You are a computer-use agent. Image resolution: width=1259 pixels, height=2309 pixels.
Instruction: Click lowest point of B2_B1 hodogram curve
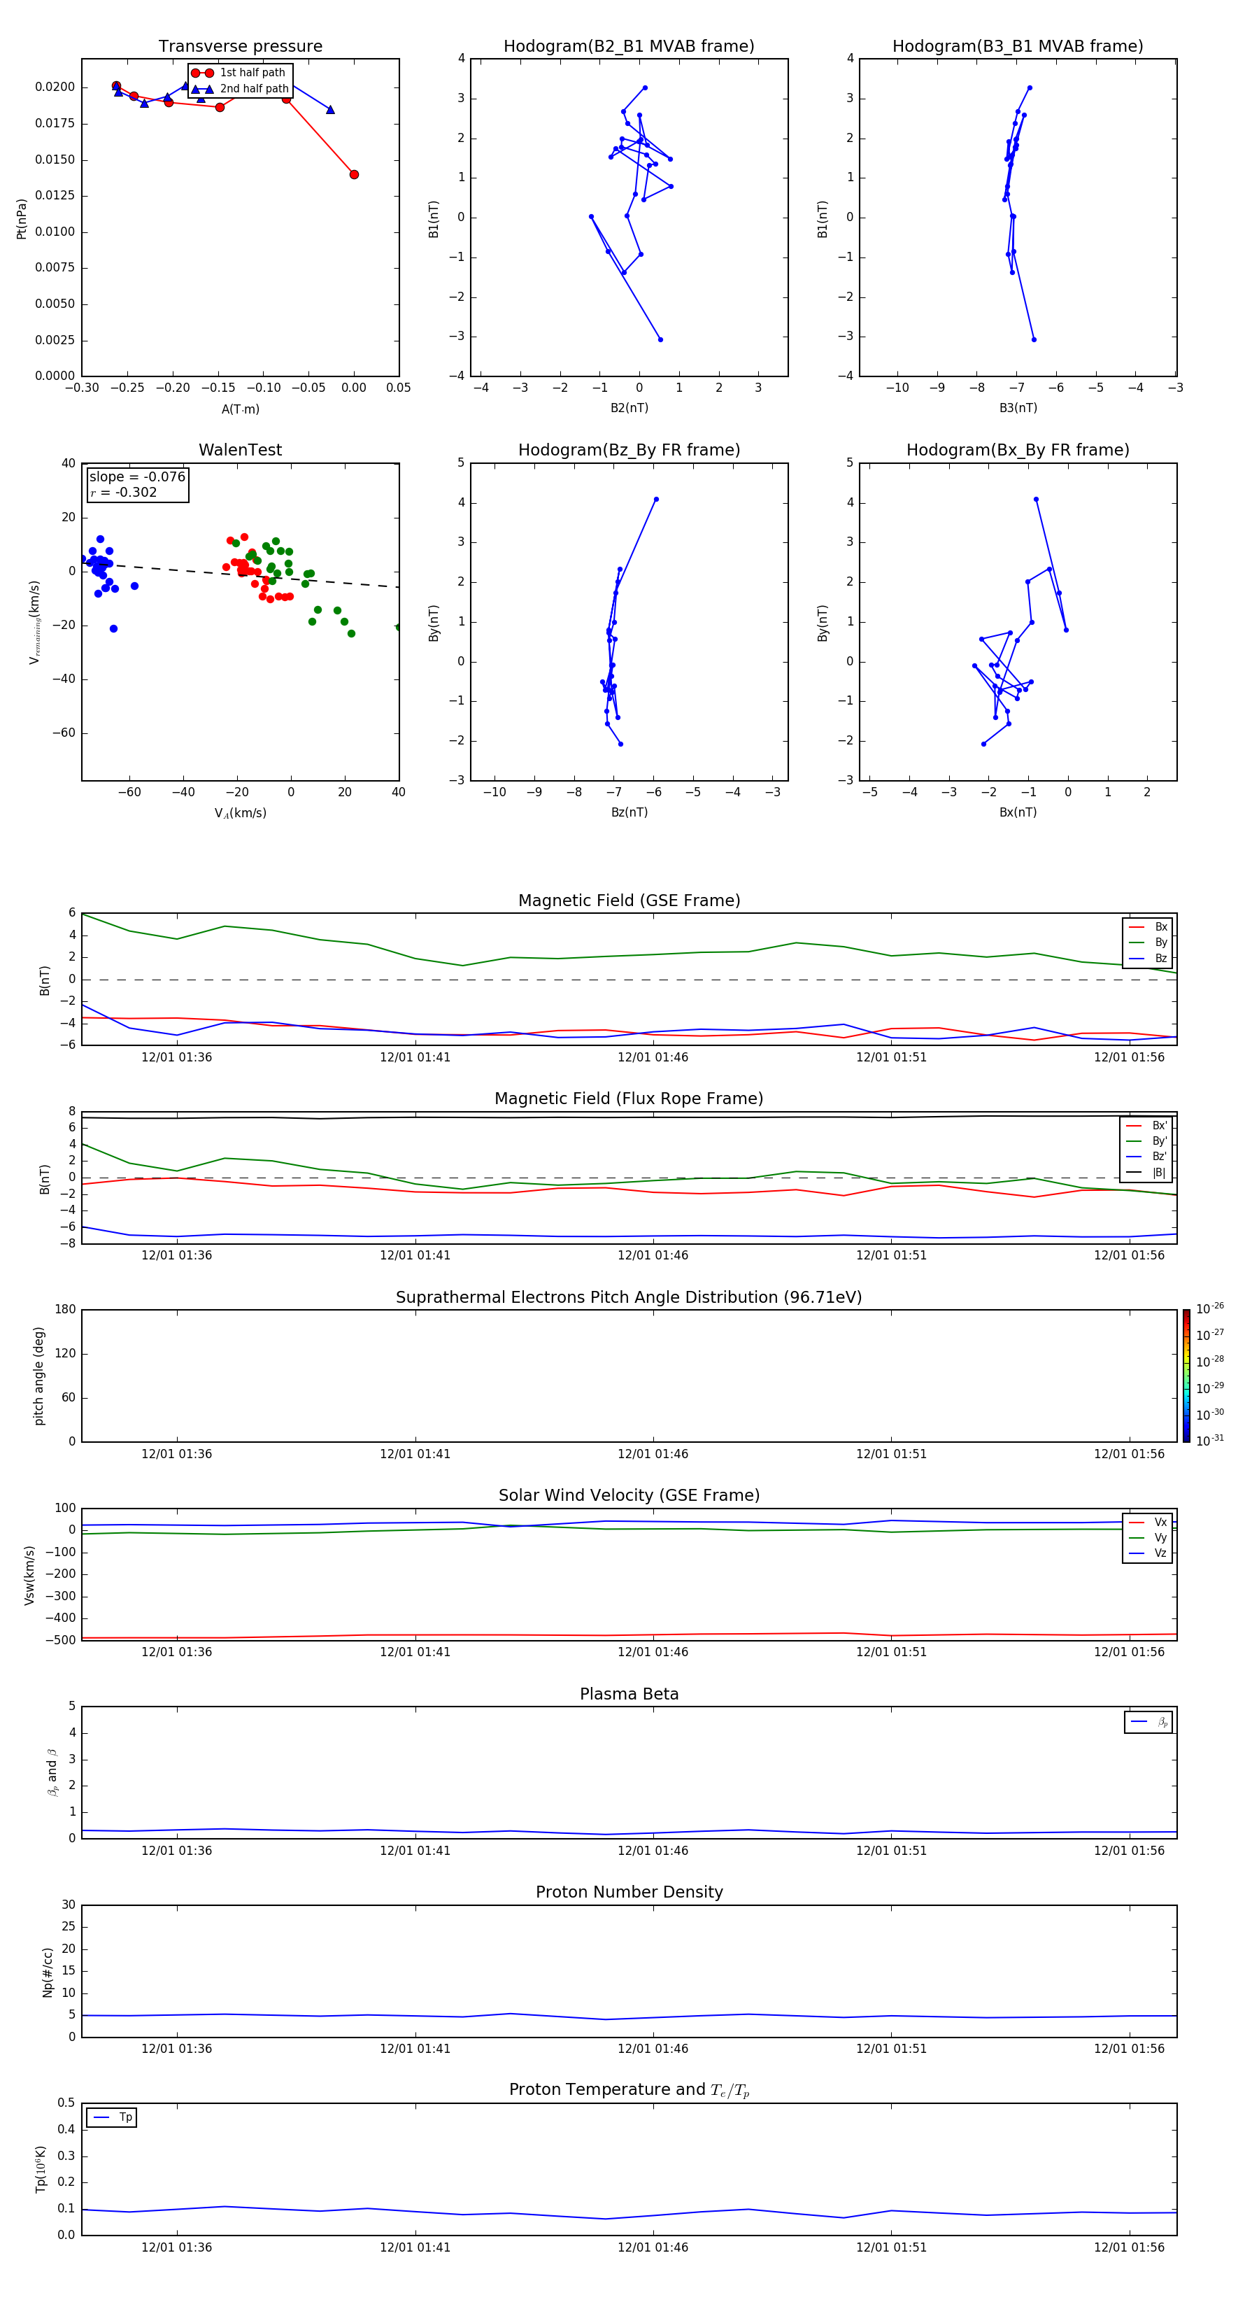tap(660, 340)
